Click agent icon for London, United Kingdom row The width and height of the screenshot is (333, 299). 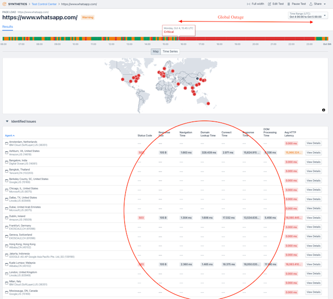tap(6, 274)
